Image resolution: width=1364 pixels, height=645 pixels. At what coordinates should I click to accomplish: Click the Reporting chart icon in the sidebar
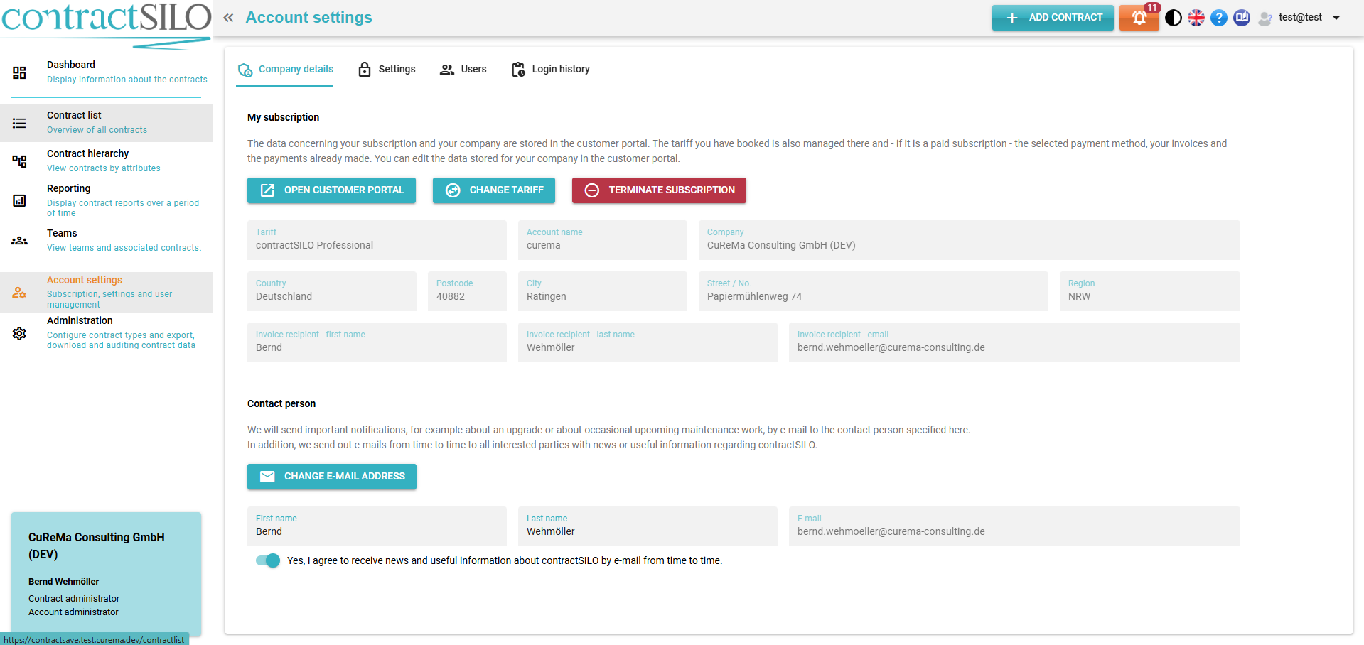click(x=19, y=201)
